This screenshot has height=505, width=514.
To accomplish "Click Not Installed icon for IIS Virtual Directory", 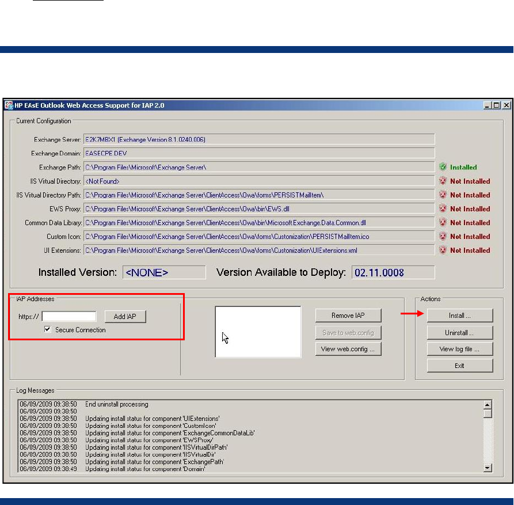I will 443,181.
